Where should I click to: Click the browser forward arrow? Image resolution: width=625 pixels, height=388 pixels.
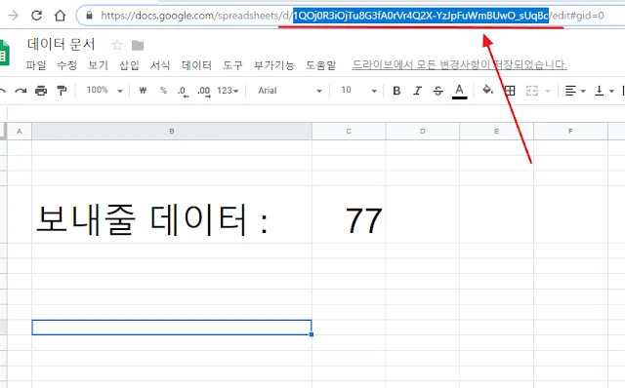(13, 16)
